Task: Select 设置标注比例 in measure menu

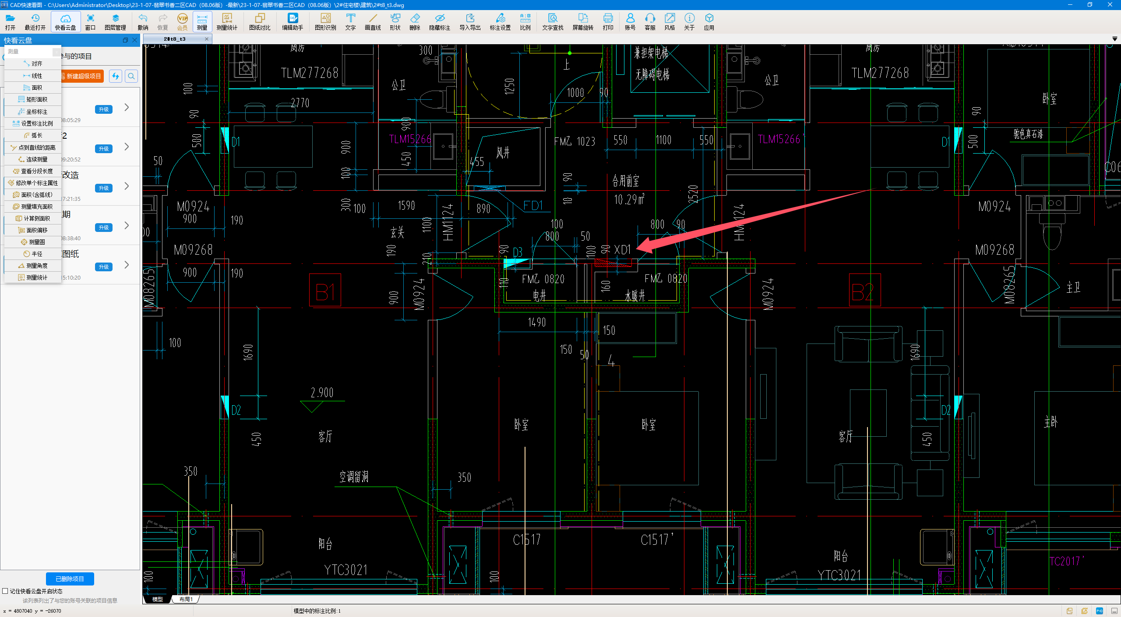Action: [33, 123]
